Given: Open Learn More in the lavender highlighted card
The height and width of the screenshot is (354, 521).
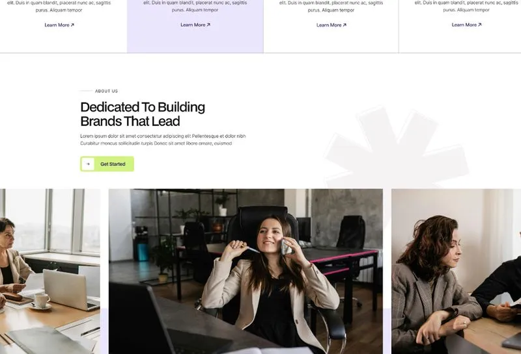Looking at the screenshot, I should pos(195,25).
